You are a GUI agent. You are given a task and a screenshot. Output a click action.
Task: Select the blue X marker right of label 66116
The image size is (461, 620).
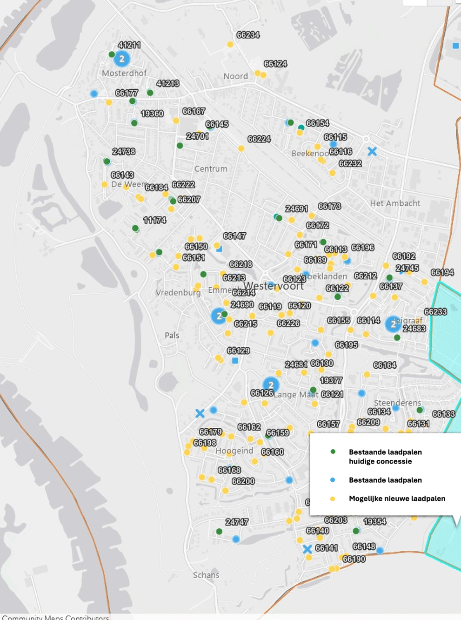(372, 151)
